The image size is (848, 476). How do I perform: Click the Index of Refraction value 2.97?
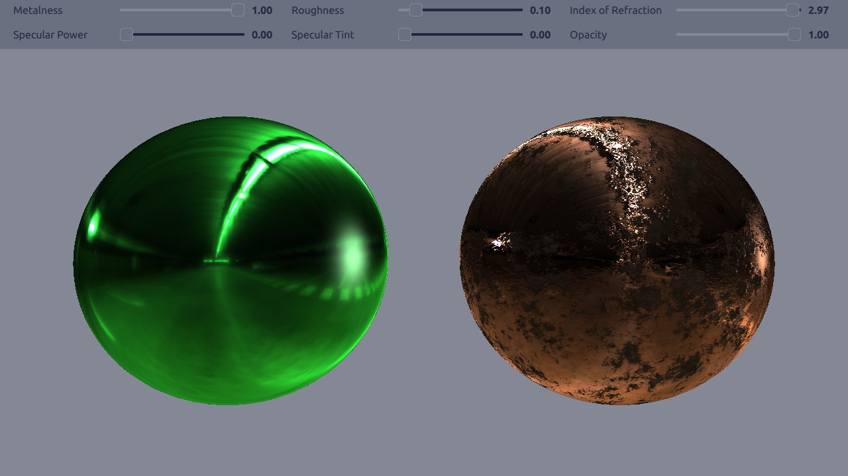[x=818, y=11]
